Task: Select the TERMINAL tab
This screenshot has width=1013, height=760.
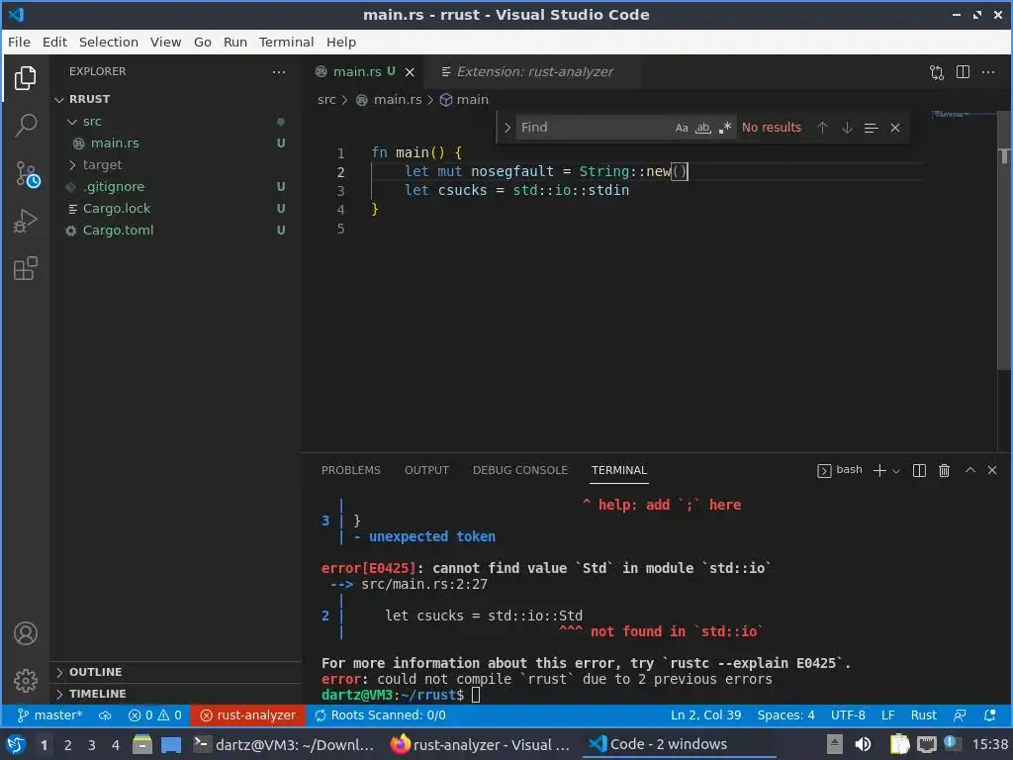Action: [619, 470]
